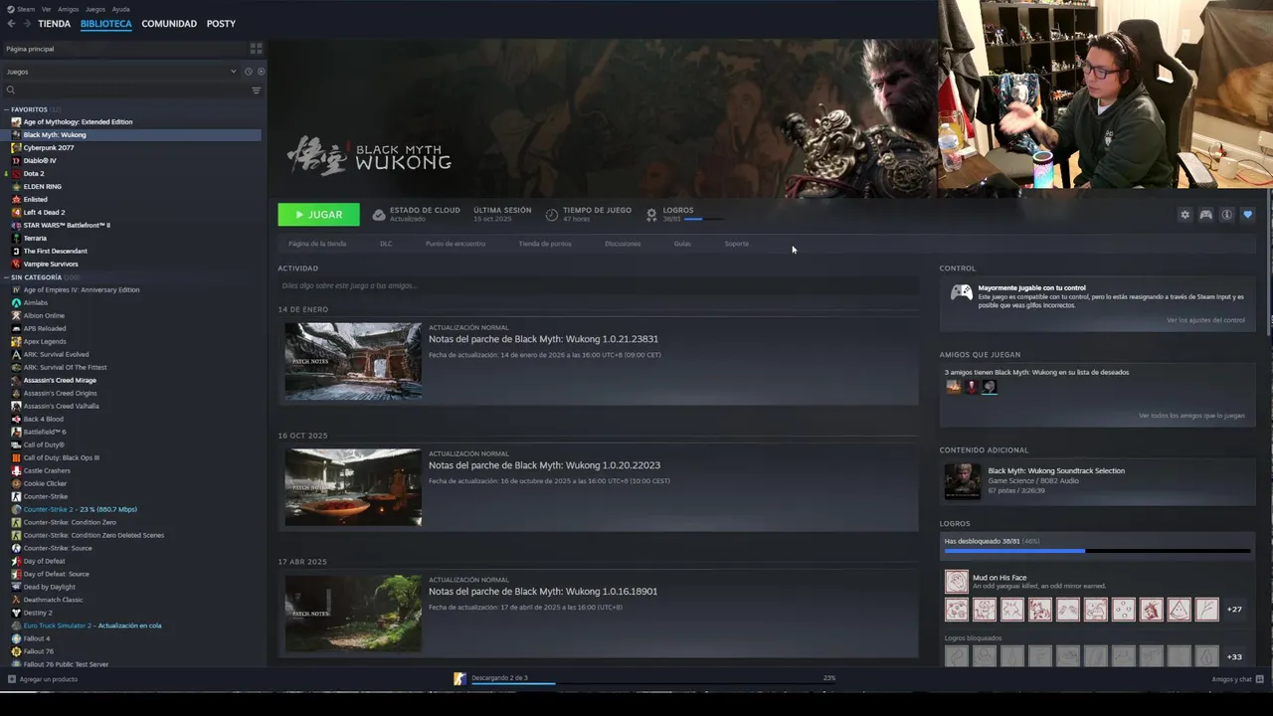
Task: Select Age of Mythology: Extended Edition
Action: click(78, 122)
